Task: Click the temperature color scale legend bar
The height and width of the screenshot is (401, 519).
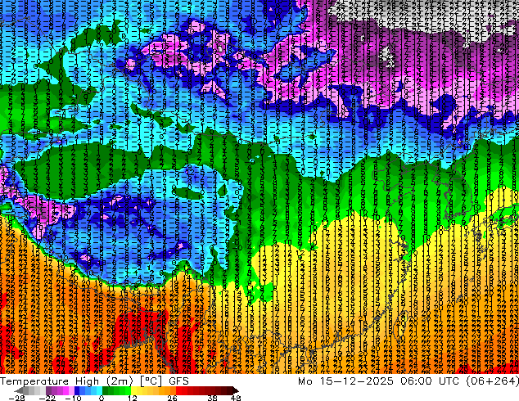Action: [126, 390]
